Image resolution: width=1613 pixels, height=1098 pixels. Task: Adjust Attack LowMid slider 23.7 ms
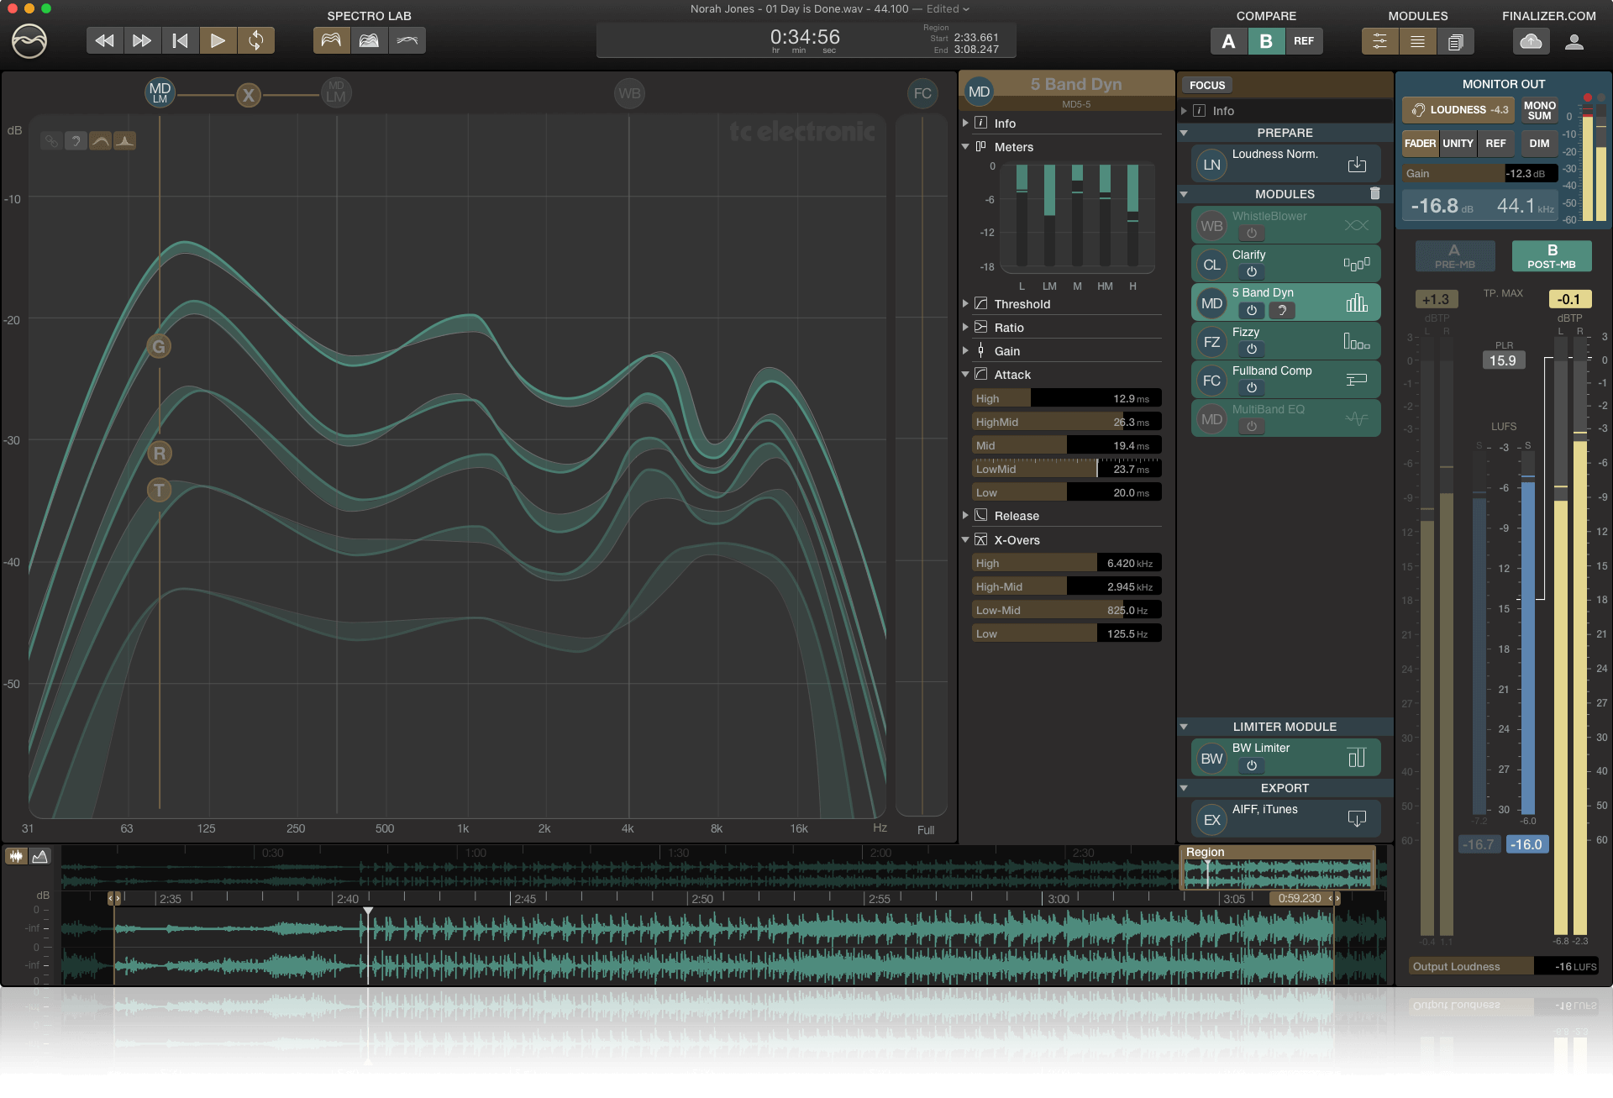tap(1067, 470)
